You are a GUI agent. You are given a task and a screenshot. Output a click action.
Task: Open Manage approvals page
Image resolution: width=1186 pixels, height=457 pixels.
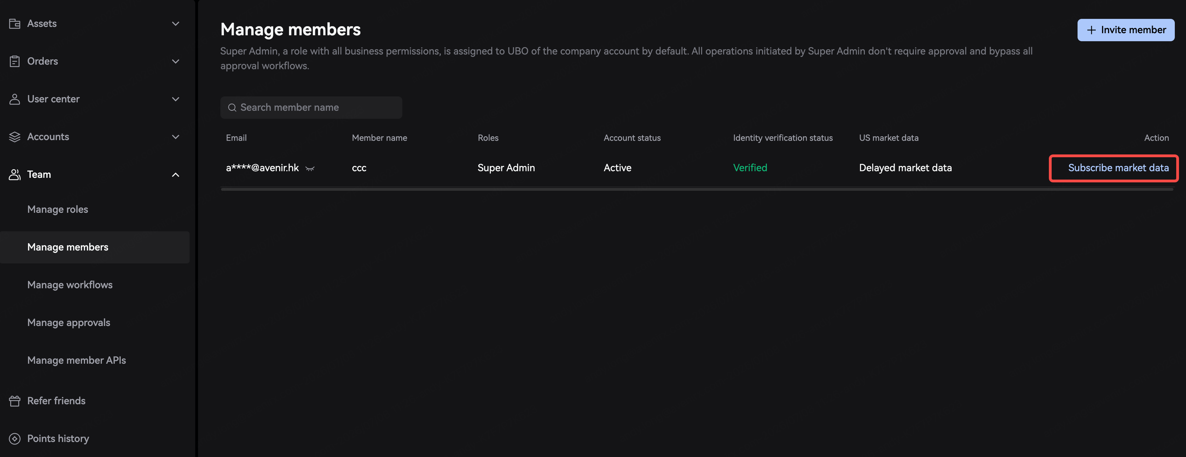click(69, 322)
